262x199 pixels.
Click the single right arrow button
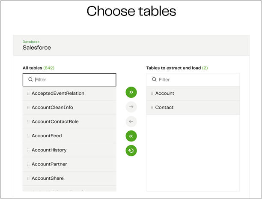click(x=131, y=107)
